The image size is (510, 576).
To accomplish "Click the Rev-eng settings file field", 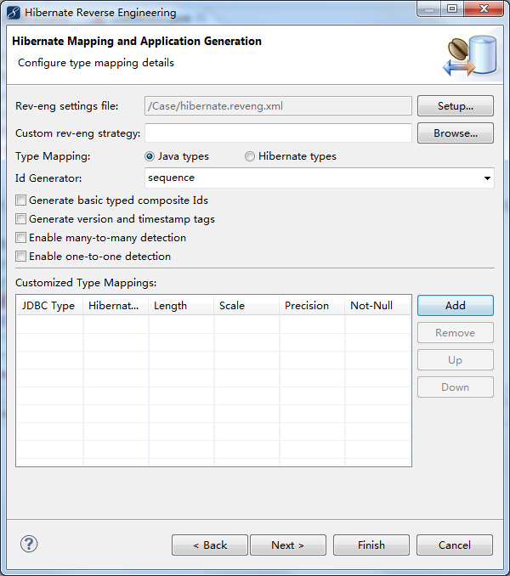I will point(278,106).
